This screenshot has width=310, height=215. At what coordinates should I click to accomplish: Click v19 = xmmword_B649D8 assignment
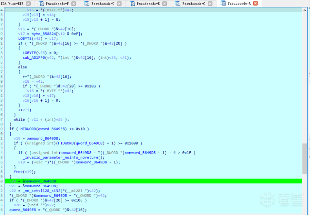[37, 138]
